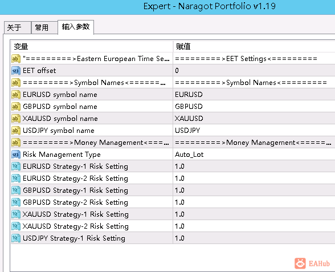Select XAUUSD Strategy-2 Risk Setting label

pos(76,226)
